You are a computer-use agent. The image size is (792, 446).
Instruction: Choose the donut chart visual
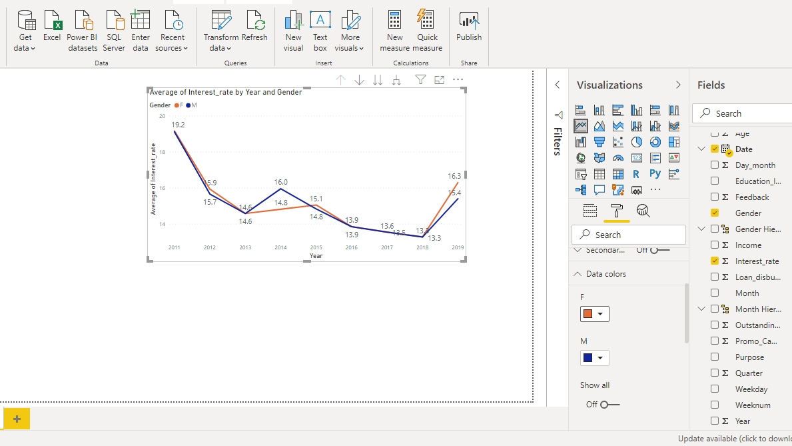[x=655, y=142]
